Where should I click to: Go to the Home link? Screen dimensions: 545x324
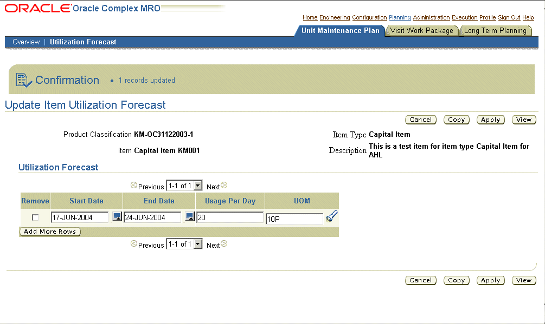click(x=310, y=17)
